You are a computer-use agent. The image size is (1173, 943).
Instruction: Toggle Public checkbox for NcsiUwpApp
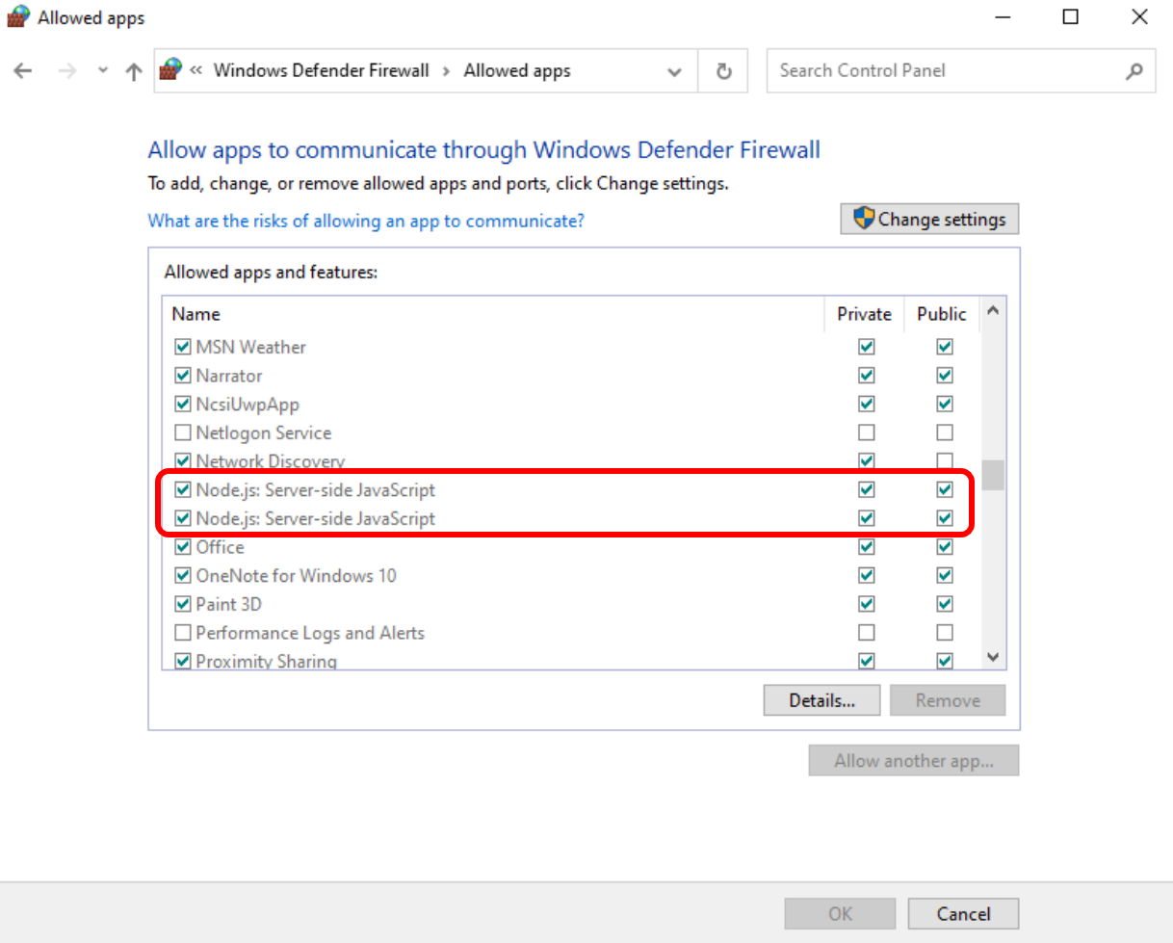945,404
